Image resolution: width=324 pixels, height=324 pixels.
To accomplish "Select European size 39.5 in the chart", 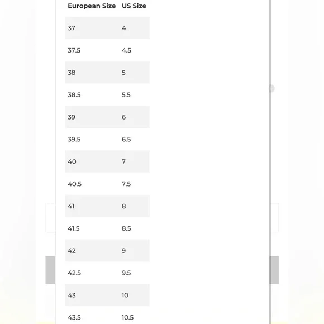I will (74, 140).
